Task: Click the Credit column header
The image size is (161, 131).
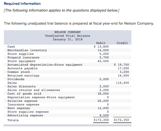Action: [122, 43]
